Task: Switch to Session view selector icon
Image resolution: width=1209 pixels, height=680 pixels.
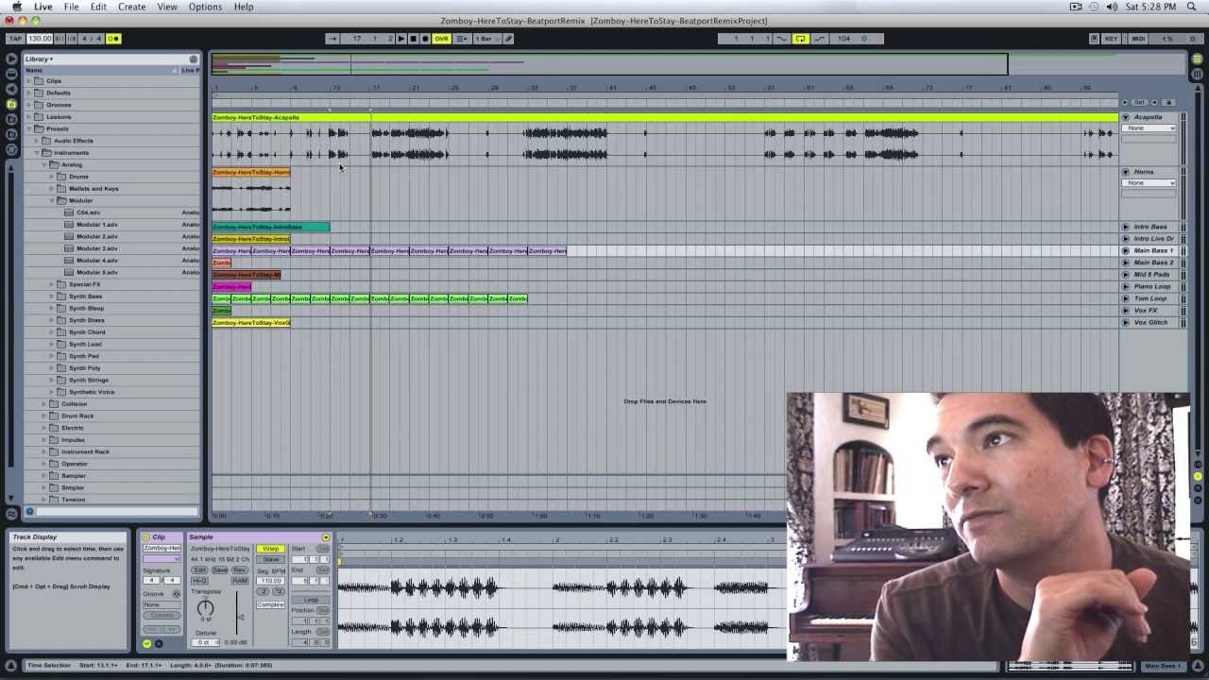Action: point(1197,74)
